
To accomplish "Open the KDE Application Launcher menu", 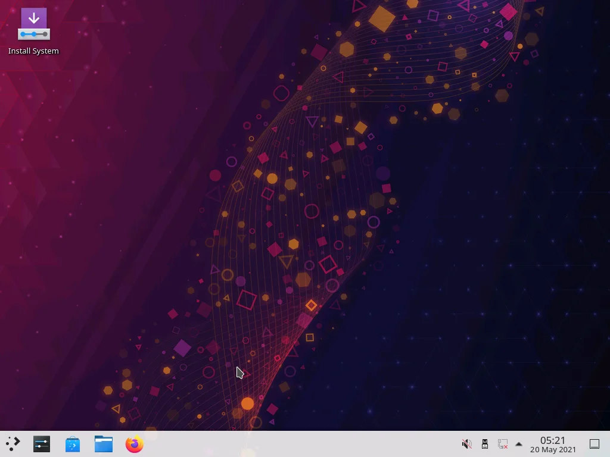I will 13,444.
